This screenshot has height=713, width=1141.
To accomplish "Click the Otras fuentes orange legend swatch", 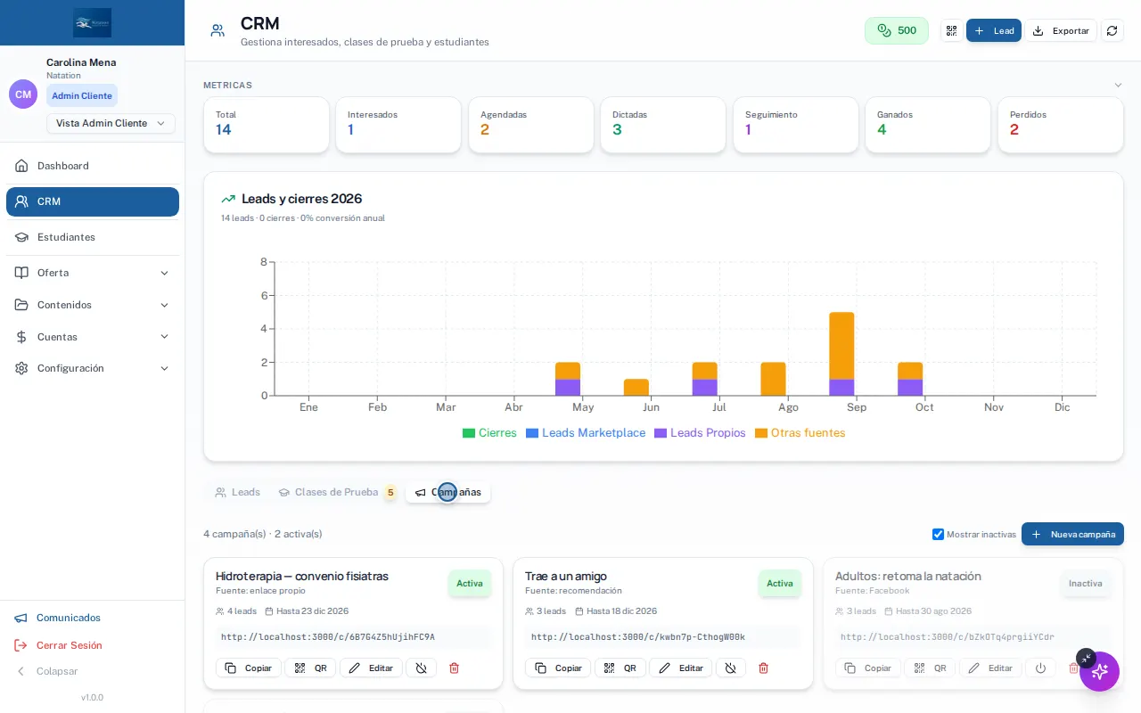I will (x=761, y=433).
